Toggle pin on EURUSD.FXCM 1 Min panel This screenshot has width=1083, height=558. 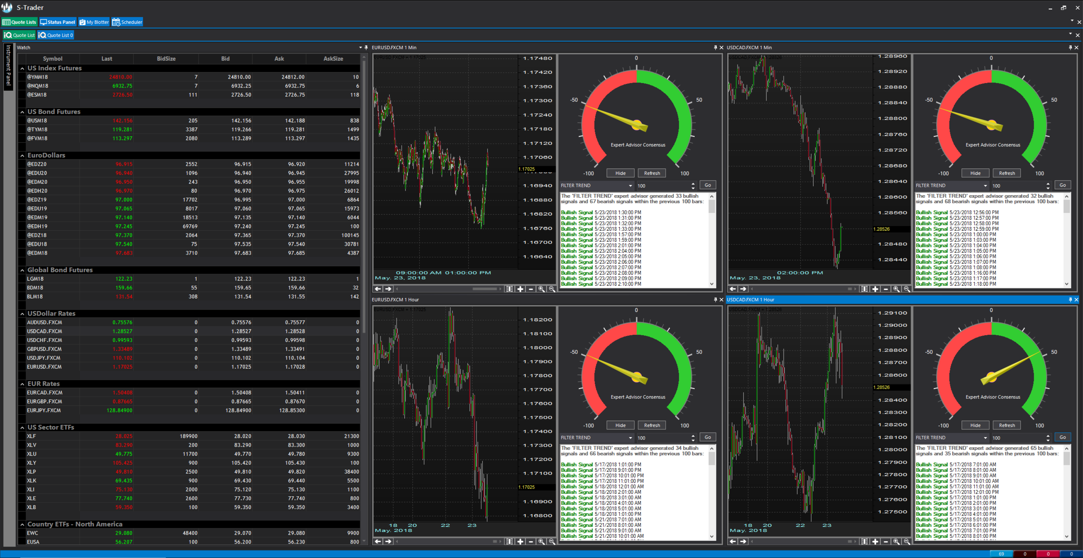(x=715, y=47)
